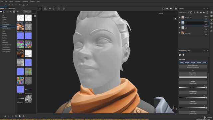
Task: Open opacity dropdown of 'base color' layer
Action: [207, 34]
